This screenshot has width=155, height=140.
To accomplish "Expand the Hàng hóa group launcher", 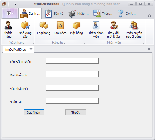I will 84,43.
